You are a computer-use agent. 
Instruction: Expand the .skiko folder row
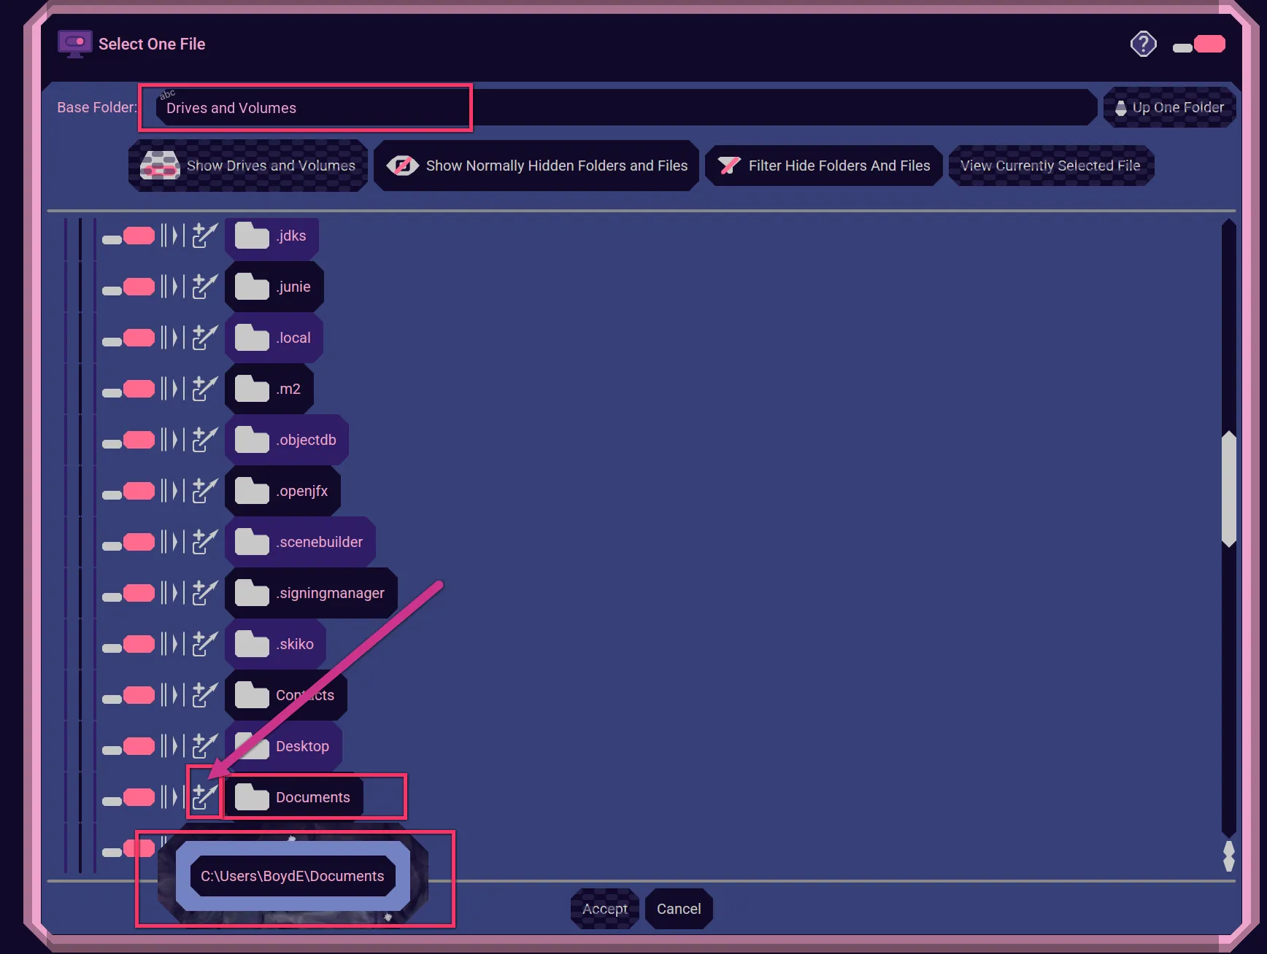pos(172,644)
